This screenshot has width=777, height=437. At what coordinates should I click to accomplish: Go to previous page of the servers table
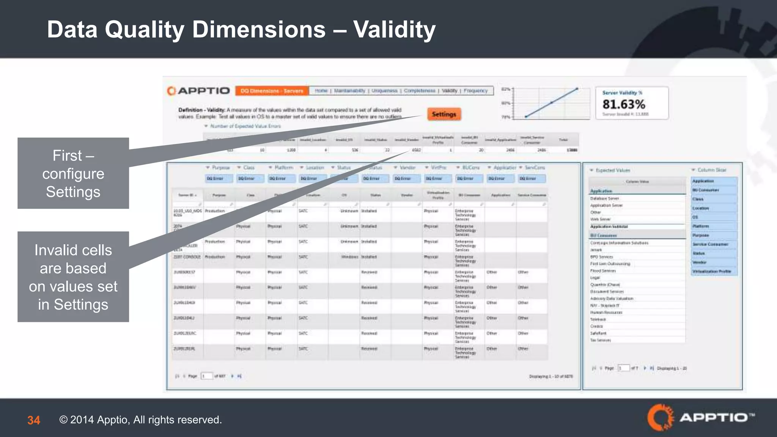(184, 376)
